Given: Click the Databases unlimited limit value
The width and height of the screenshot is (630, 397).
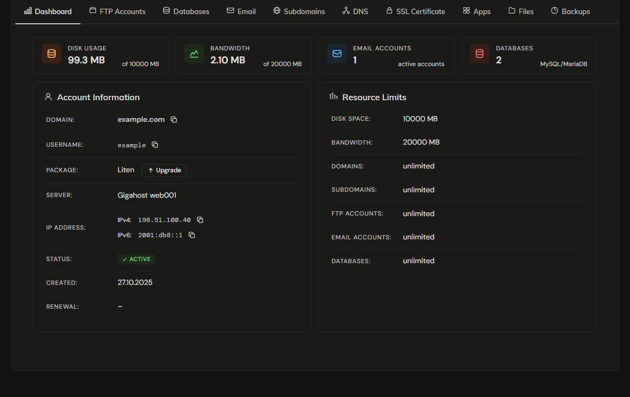Looking at the screenshot, I should pyautogui.click(x=419, y=261).
